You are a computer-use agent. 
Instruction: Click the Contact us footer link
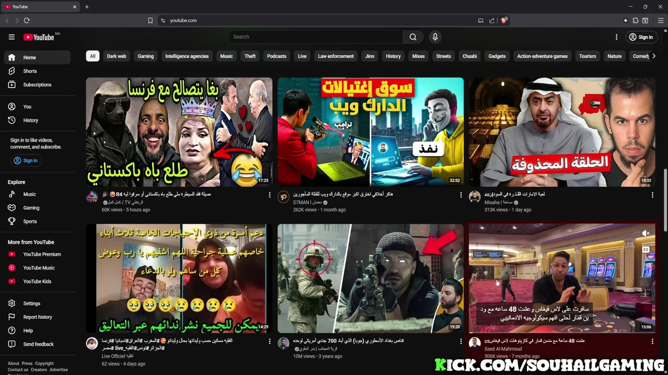[x=18, y=370]
